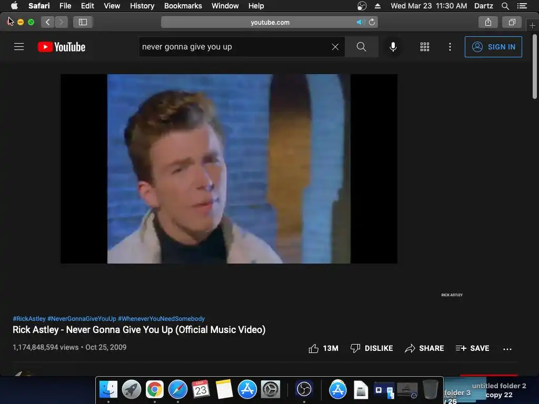Viewport: 539px width, 404px height.
Task: Open Spotlight search in the menu bar
Action: [505, 6]
